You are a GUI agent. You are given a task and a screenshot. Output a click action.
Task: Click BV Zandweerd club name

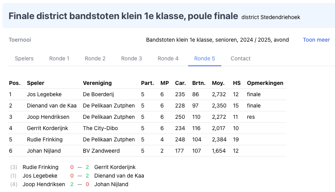[x=101, y=151]
